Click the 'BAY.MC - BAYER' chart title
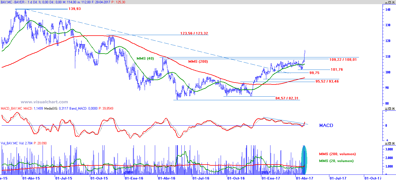Viewport: 396px width, 180px height. [x=13, y=2]
